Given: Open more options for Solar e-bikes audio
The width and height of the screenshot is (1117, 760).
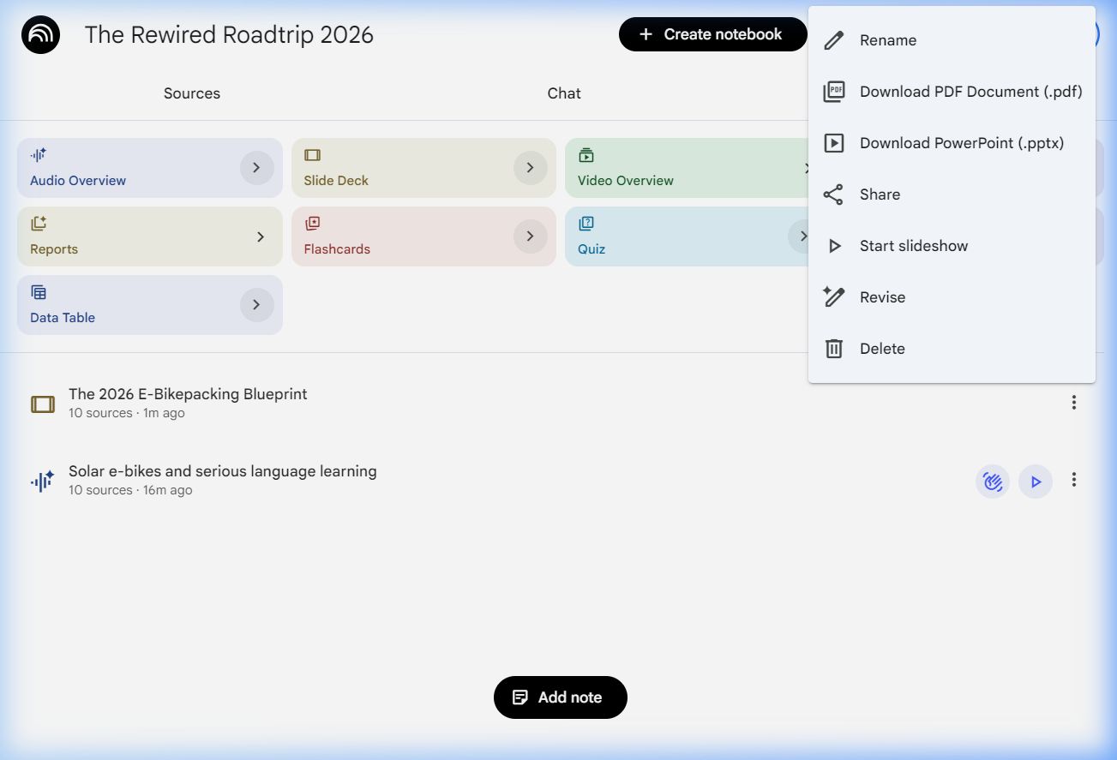Looking at the screenshot, I should 1073,480.
